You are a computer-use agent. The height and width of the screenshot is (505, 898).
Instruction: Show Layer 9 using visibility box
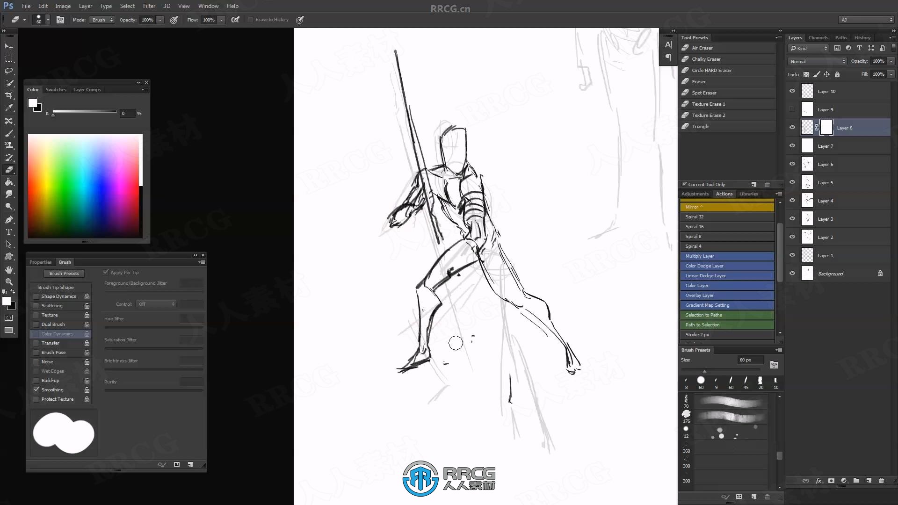point(792,109)
